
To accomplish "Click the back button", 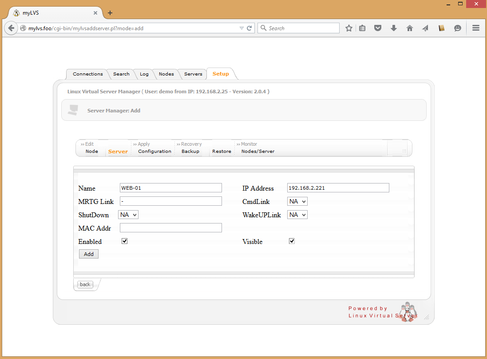I will [85, 284].
